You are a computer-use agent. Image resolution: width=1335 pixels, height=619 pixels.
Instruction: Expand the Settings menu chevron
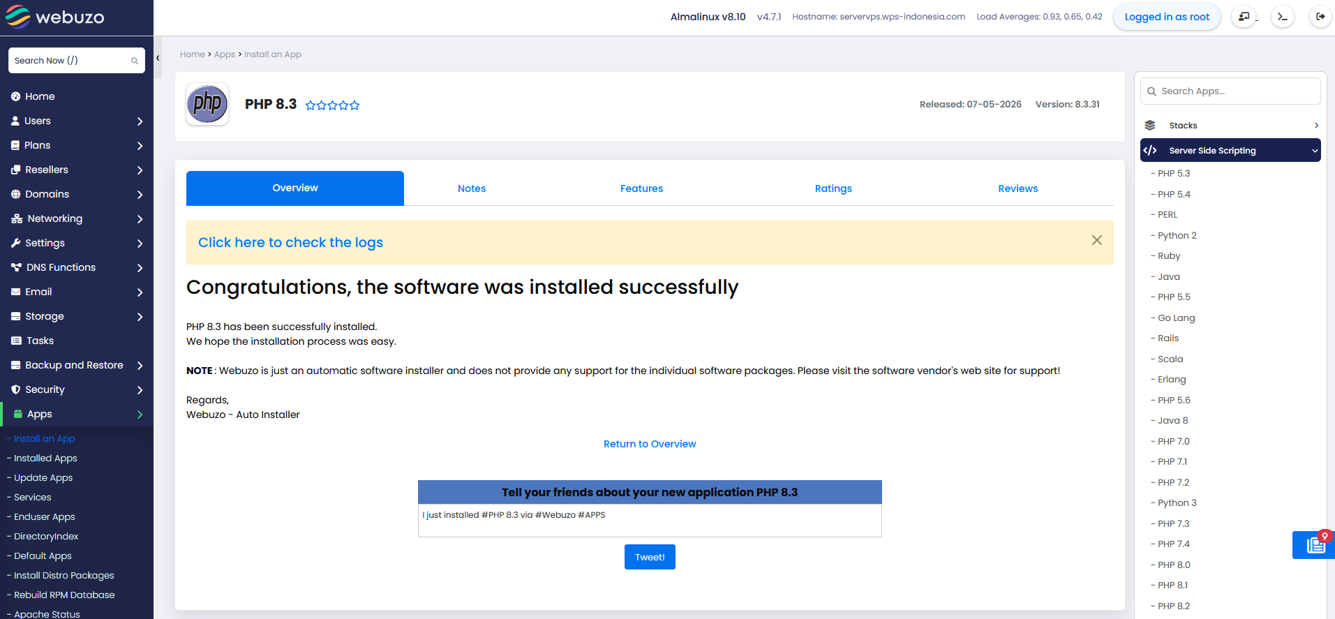[140, 244]
